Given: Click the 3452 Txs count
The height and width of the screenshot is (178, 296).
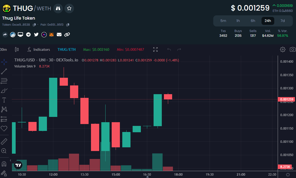Looking at the screenshot, I should pos(223,35).
